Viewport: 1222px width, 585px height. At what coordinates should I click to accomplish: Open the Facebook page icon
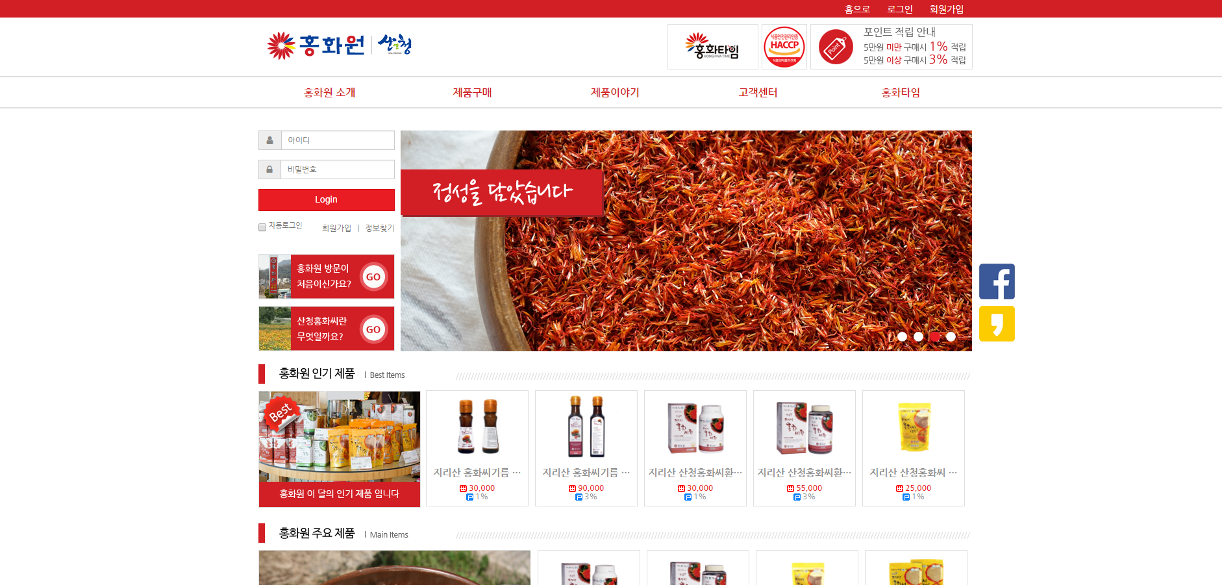(997, 281)
